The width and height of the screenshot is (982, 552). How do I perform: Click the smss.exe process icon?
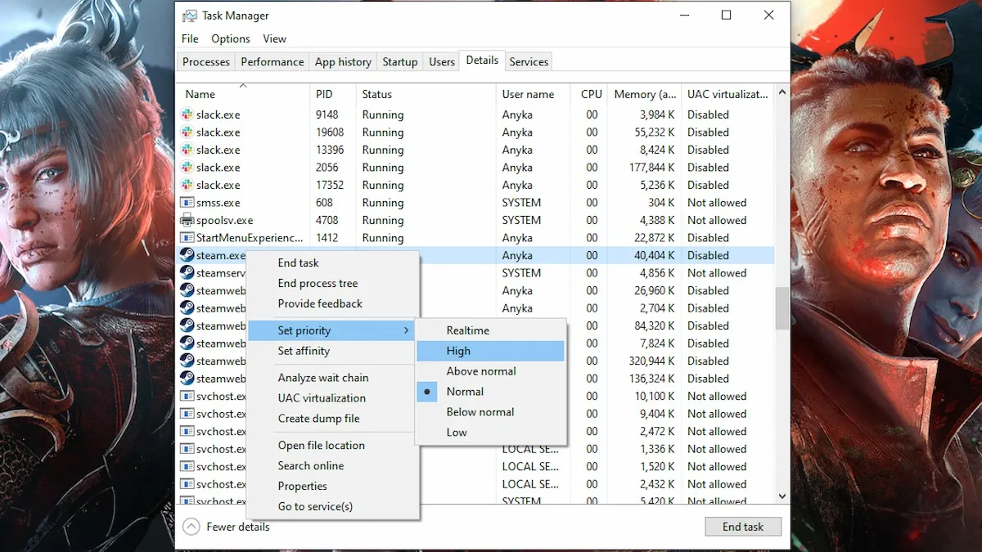(x=188, y=202)
